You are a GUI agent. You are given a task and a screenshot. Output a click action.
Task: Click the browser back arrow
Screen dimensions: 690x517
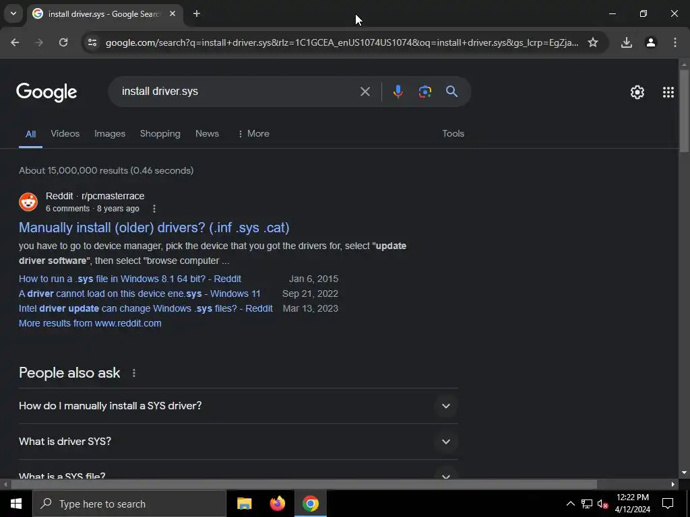15,42
